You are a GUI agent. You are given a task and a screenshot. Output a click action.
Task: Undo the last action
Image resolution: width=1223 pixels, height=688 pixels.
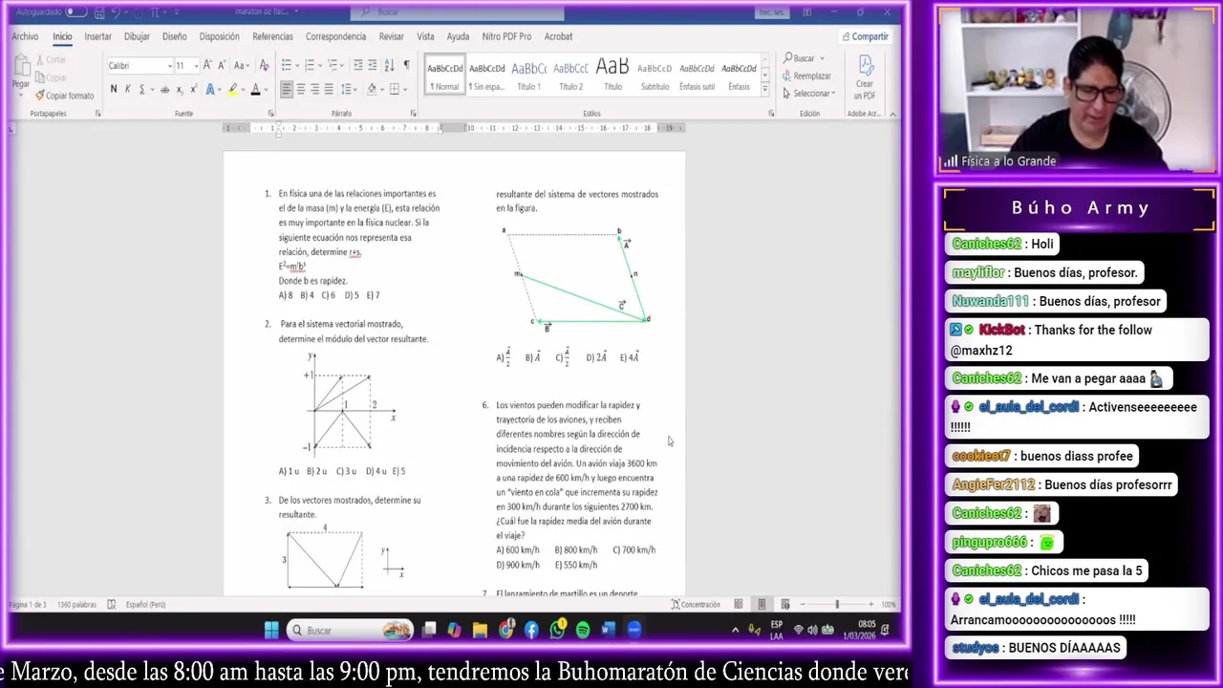click(x=116, y=12)
